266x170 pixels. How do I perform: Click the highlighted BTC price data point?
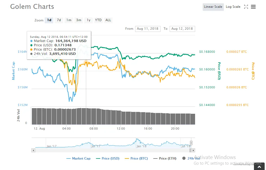click(x=86, y=63)
